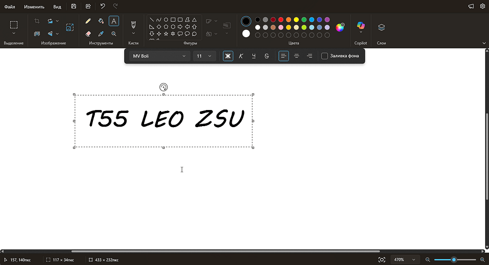The height and width of the screenshot is (265, 489).
Task: Toggle Underline (Ч) formatting
Action: (x=253, y=56)
